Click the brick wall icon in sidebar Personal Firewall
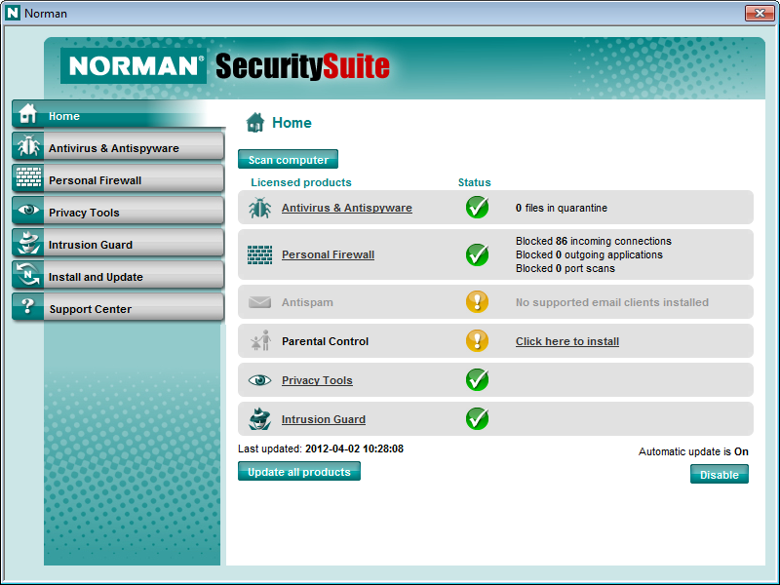 (x=27, y=179)
